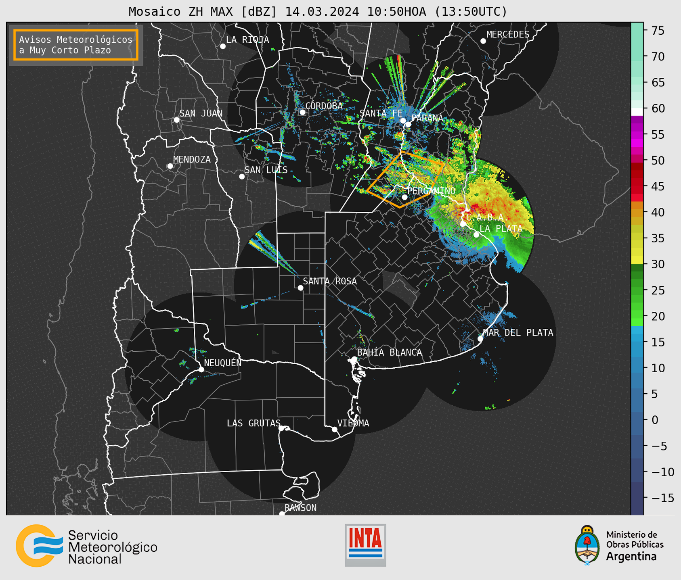Click the CÓRDOBA map label
Screen dimensions: 681x580
(324, 106)
